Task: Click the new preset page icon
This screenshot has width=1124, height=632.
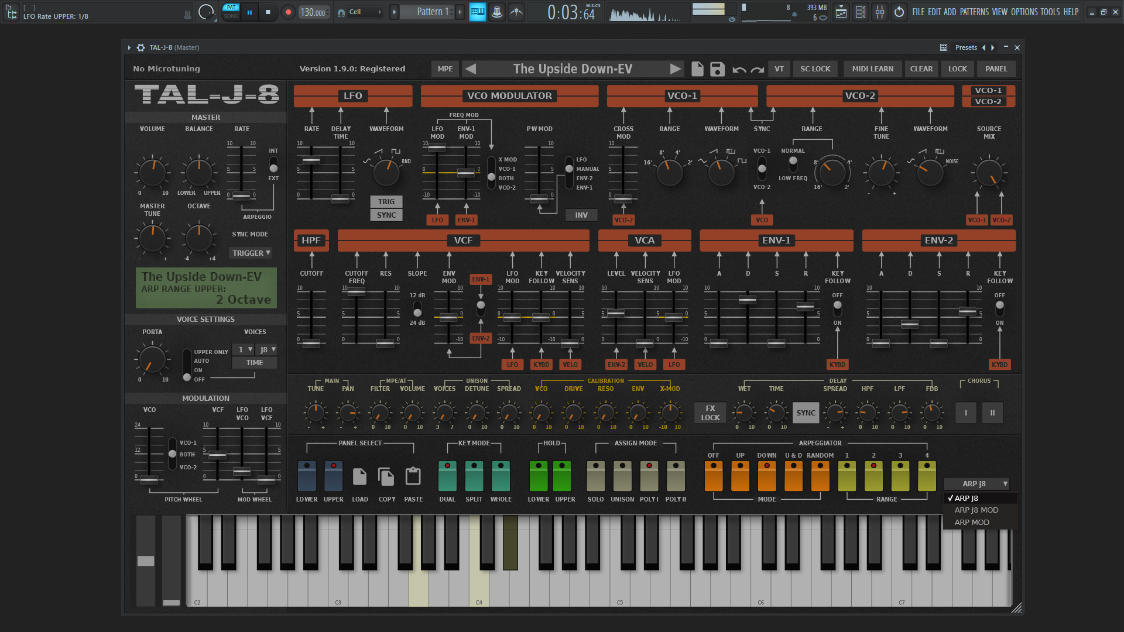Action: pos(697,69)
